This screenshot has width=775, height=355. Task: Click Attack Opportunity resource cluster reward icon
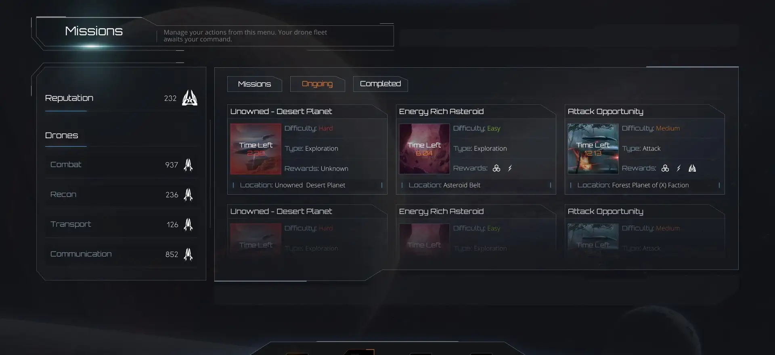[665, 168]
